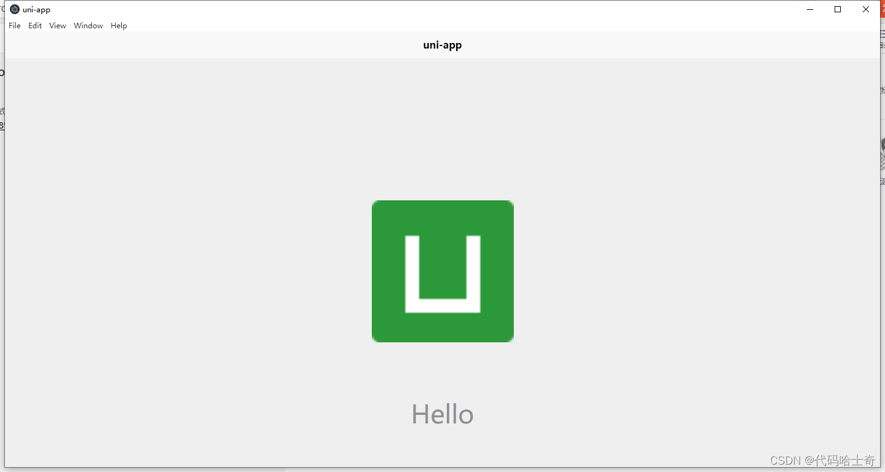Click the green uni-app logo image

click(442, 271)
